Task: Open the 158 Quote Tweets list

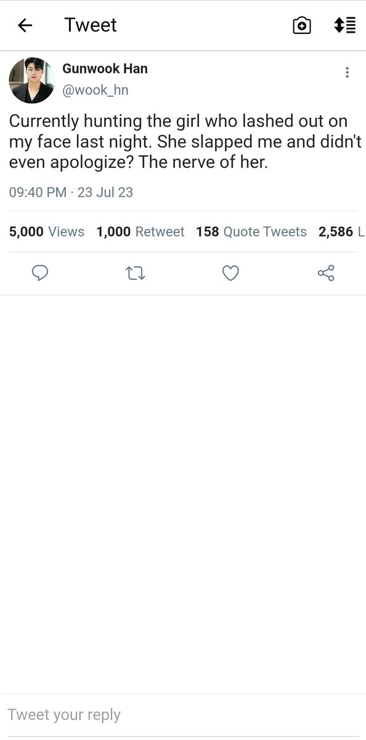Action: click(251, 232)
